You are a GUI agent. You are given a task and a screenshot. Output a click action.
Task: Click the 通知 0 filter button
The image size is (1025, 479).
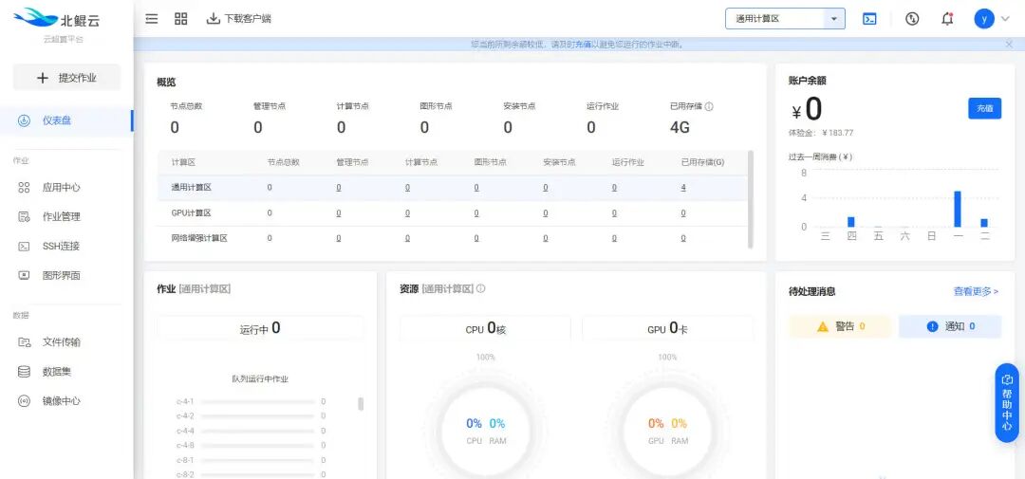950,326
